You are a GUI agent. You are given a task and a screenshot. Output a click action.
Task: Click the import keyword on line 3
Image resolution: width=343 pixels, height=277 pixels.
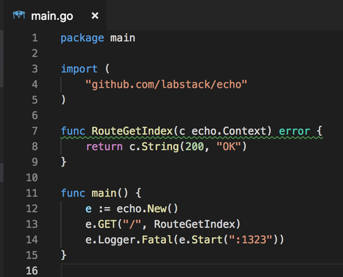[79, 69]
